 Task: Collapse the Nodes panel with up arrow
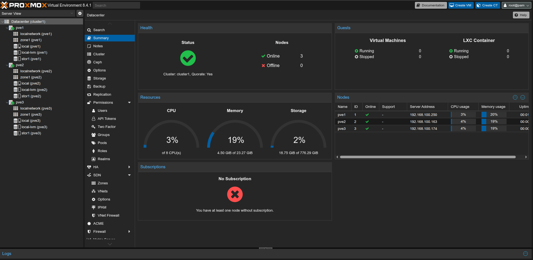pyautogui.click(x=515, y=97)
